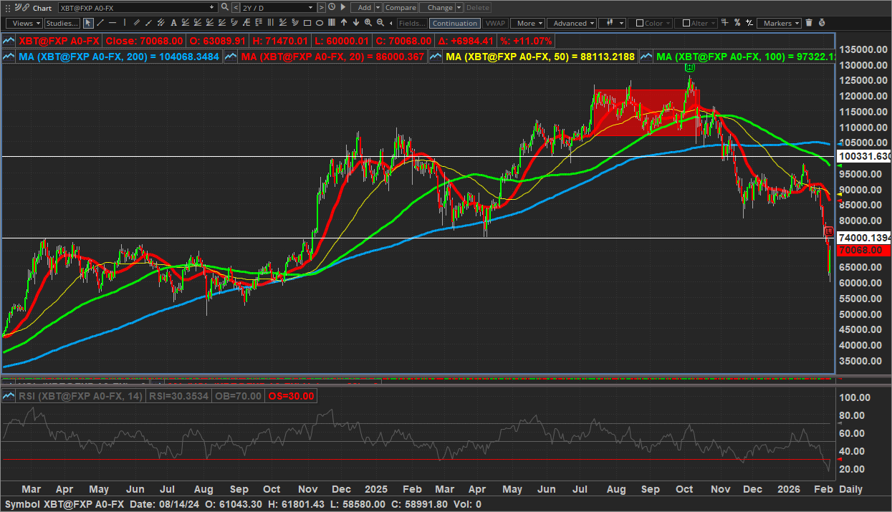Viewport: 892px width, 512px height.
Task: Pick the rectangle drawing tool
Action: [307, 23]
